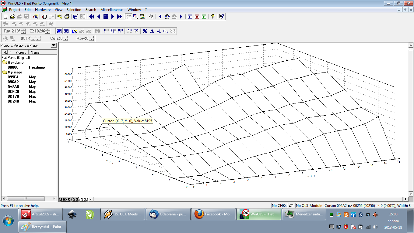Click the Name column header
The width and height of the screenshot is (414, 233).
point(35,52)
